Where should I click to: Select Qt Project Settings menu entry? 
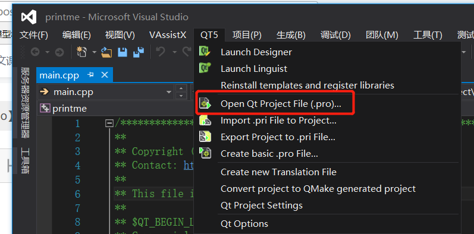262,205
